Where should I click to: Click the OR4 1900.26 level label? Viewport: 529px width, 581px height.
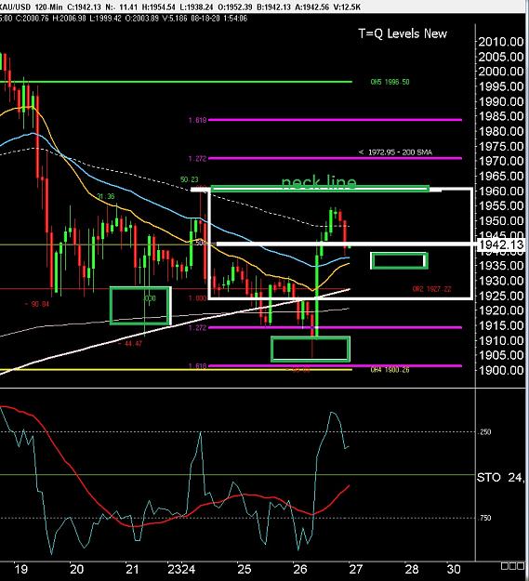pos(390,369)
